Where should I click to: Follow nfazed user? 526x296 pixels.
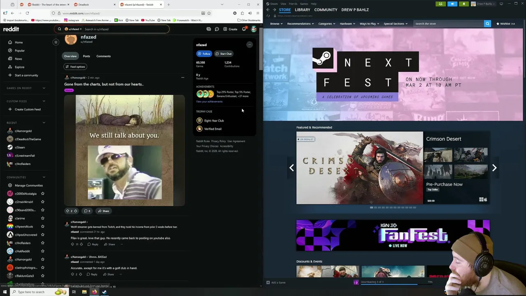click(x=204, y=53)
